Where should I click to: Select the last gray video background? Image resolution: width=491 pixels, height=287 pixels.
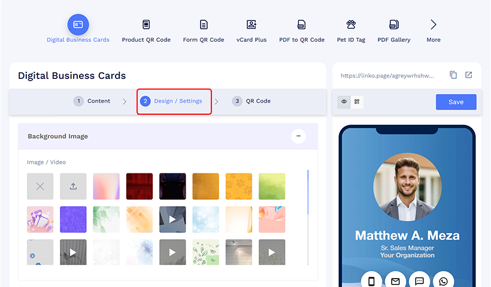tap(272, 252)
